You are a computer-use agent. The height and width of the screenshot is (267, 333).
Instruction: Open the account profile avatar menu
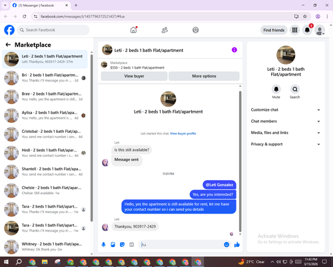tap(320, 30)
